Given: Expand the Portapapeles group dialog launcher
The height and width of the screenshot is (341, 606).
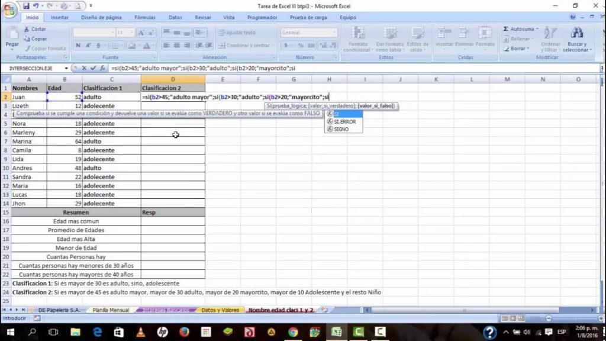Looking at the screenshot, I should pos(65,57).
